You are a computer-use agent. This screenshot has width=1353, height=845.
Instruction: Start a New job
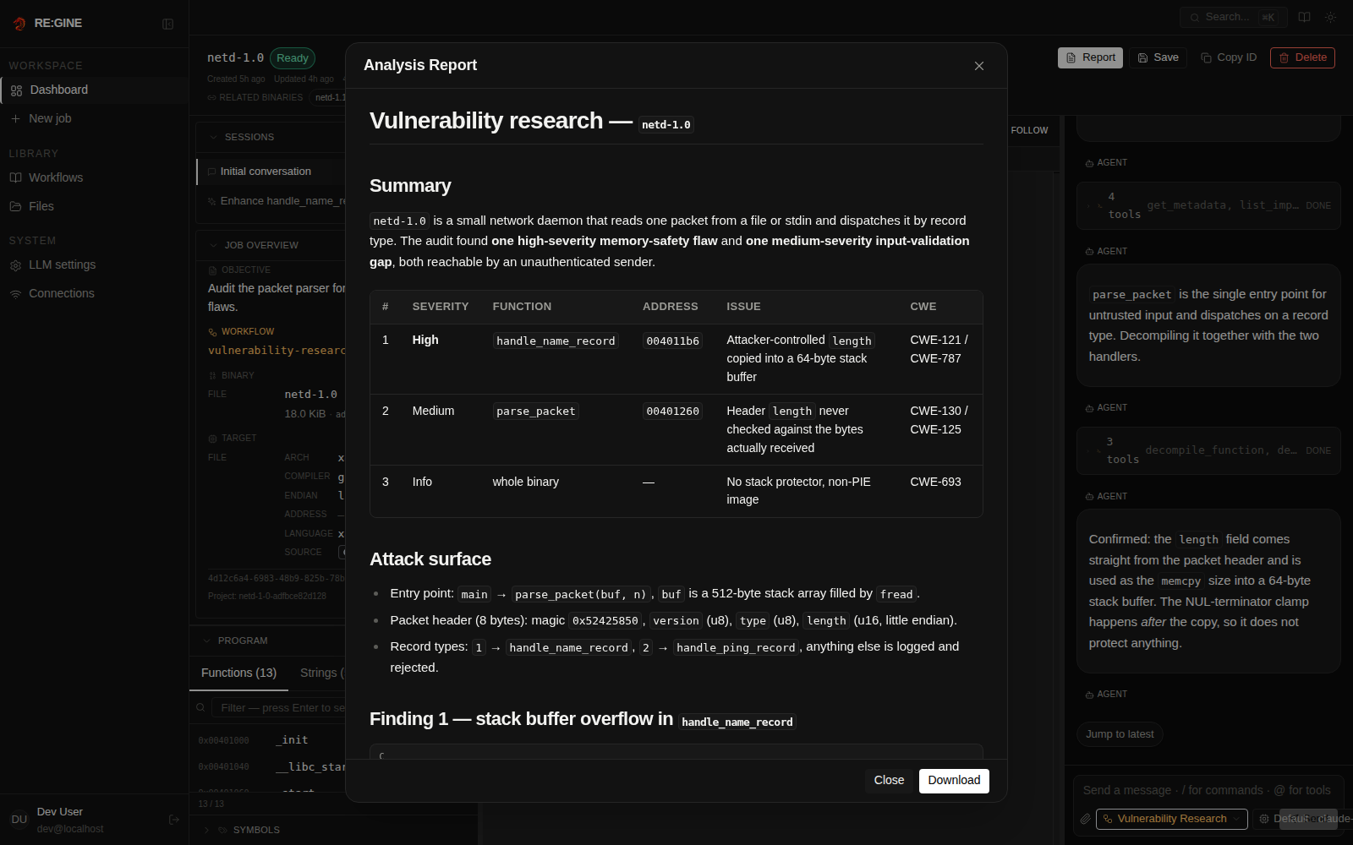coord(95,118)
